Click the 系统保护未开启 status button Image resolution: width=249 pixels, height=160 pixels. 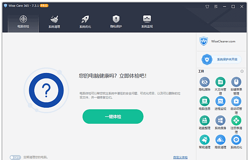pos(222,59)
